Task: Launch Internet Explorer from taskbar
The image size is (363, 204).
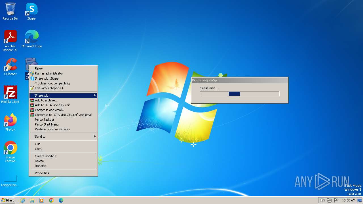Action: 22,200
